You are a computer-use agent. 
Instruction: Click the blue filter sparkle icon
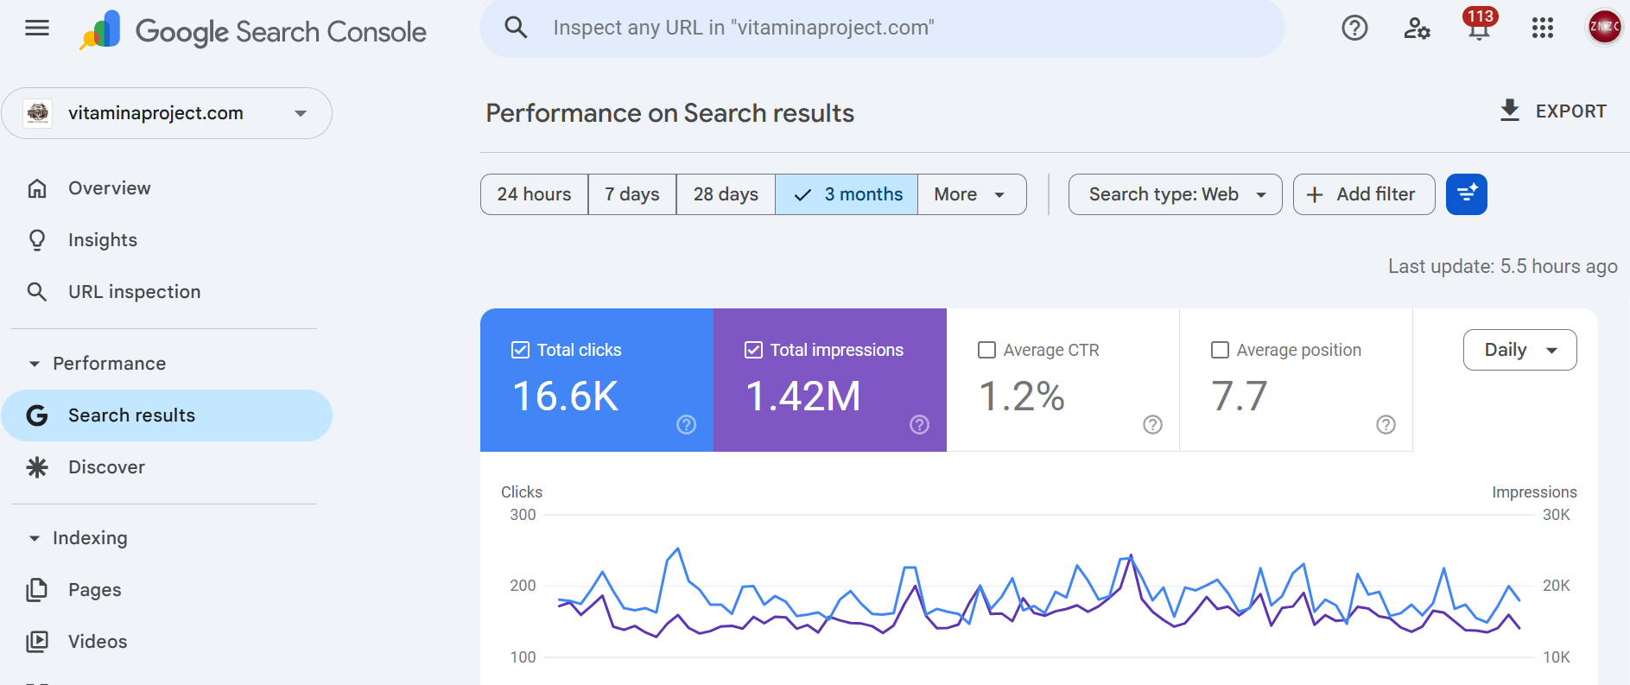[x=1466, y=194]
